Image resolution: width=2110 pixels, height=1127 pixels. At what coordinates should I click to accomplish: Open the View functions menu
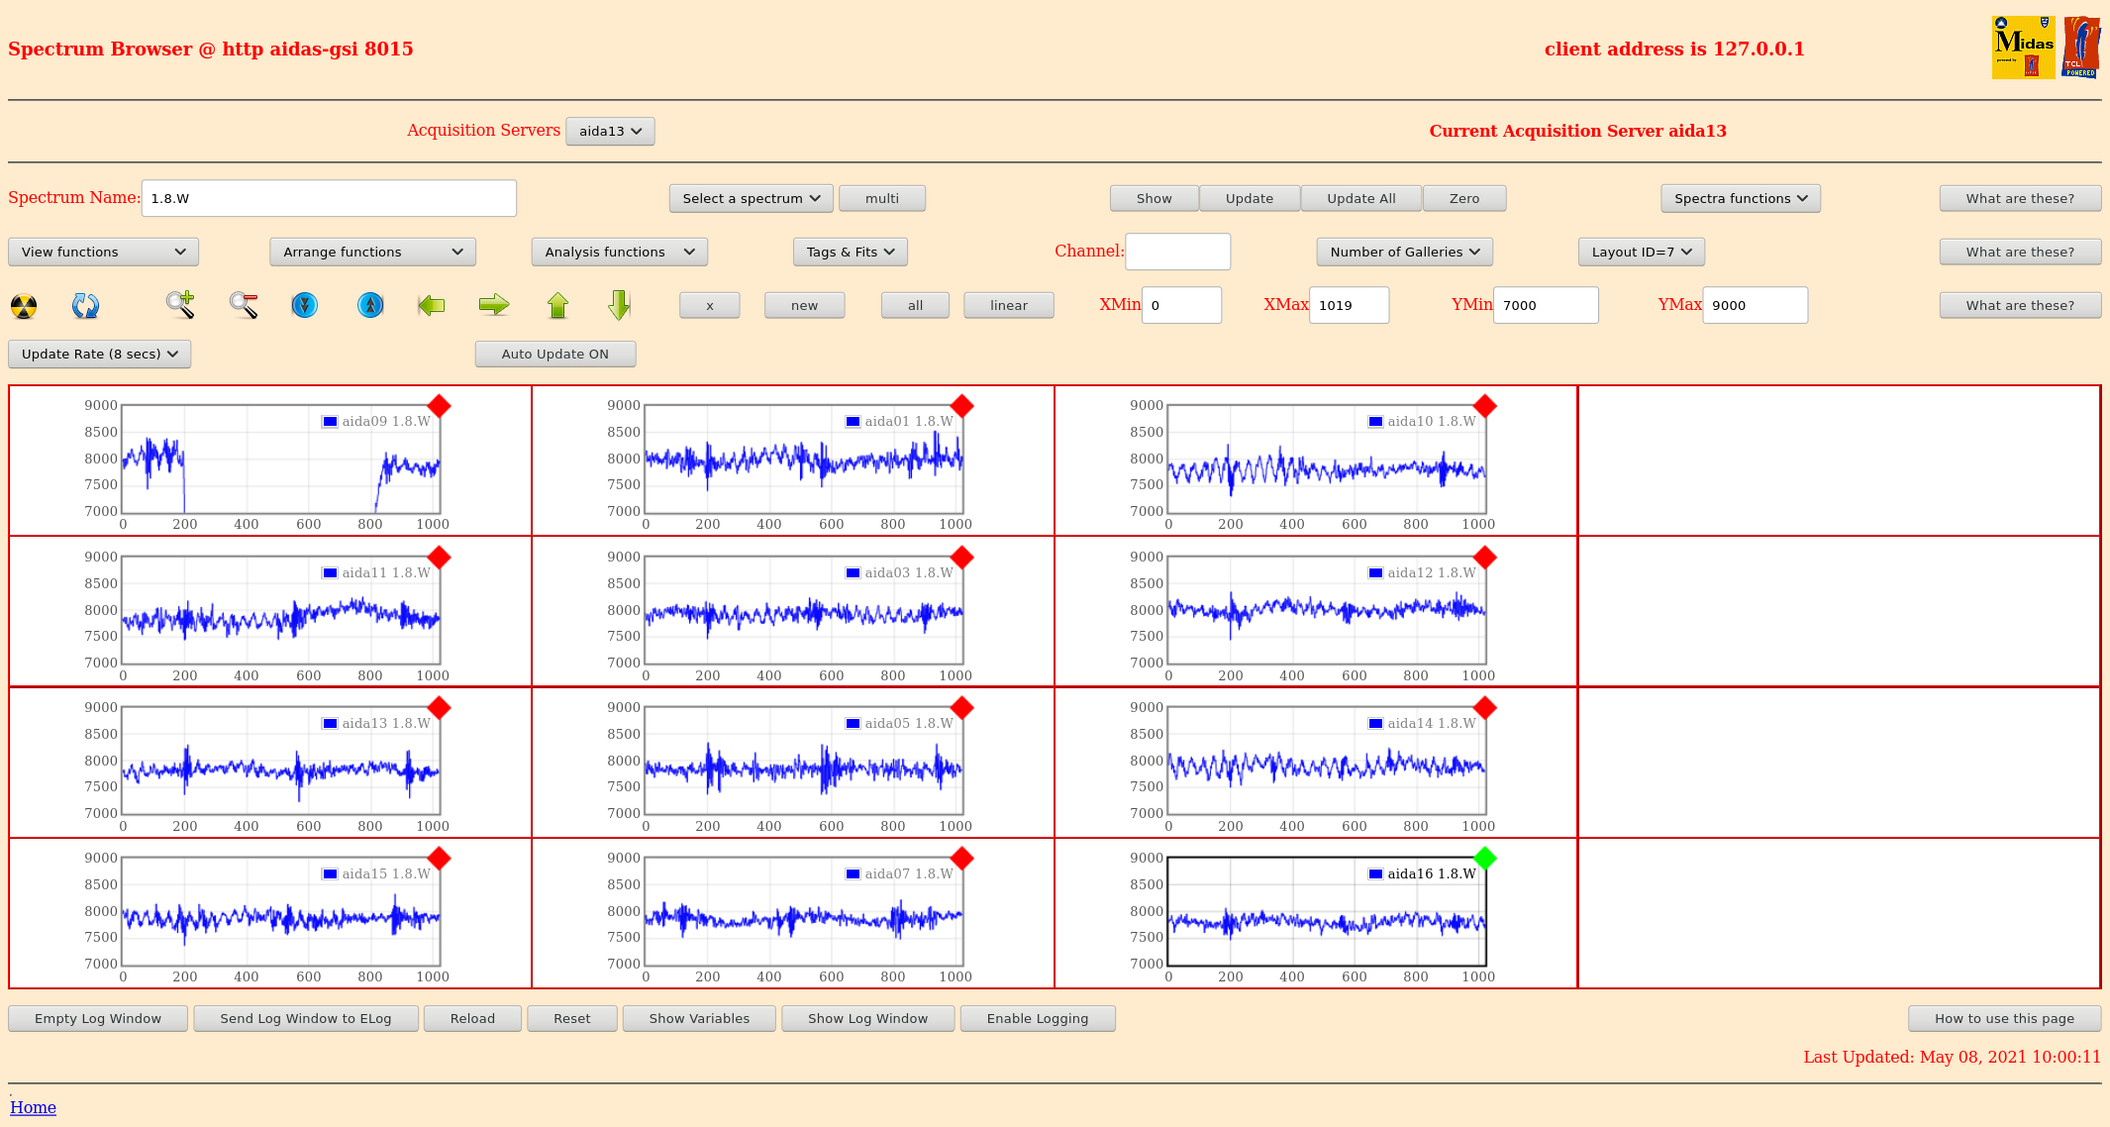coord(103,252)
